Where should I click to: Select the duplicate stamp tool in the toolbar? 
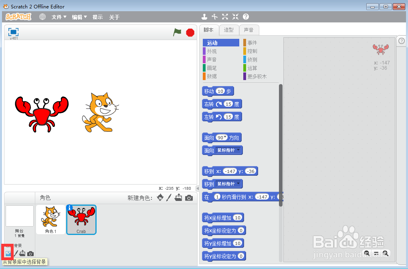pyautogui.click(x=204, y=17)
